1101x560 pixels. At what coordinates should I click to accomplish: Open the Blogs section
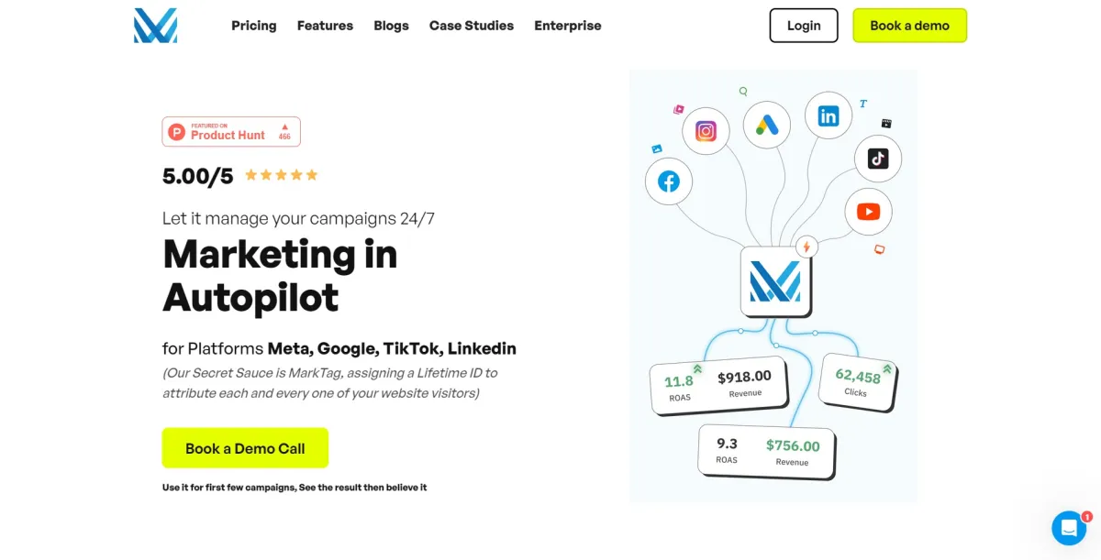click(x=391, y=26)
